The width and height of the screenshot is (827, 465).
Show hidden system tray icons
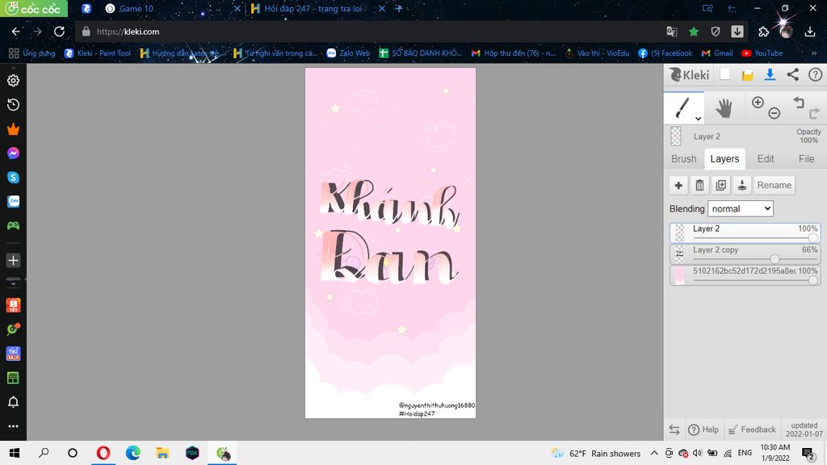click(654, 453)
